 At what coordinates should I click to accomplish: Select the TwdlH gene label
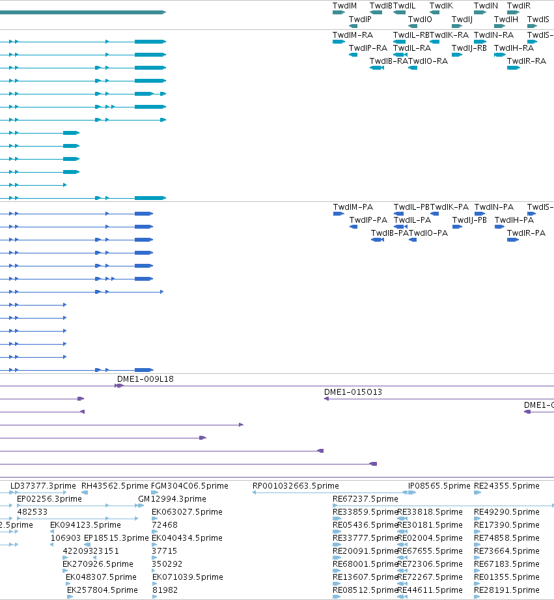point(506,19)
